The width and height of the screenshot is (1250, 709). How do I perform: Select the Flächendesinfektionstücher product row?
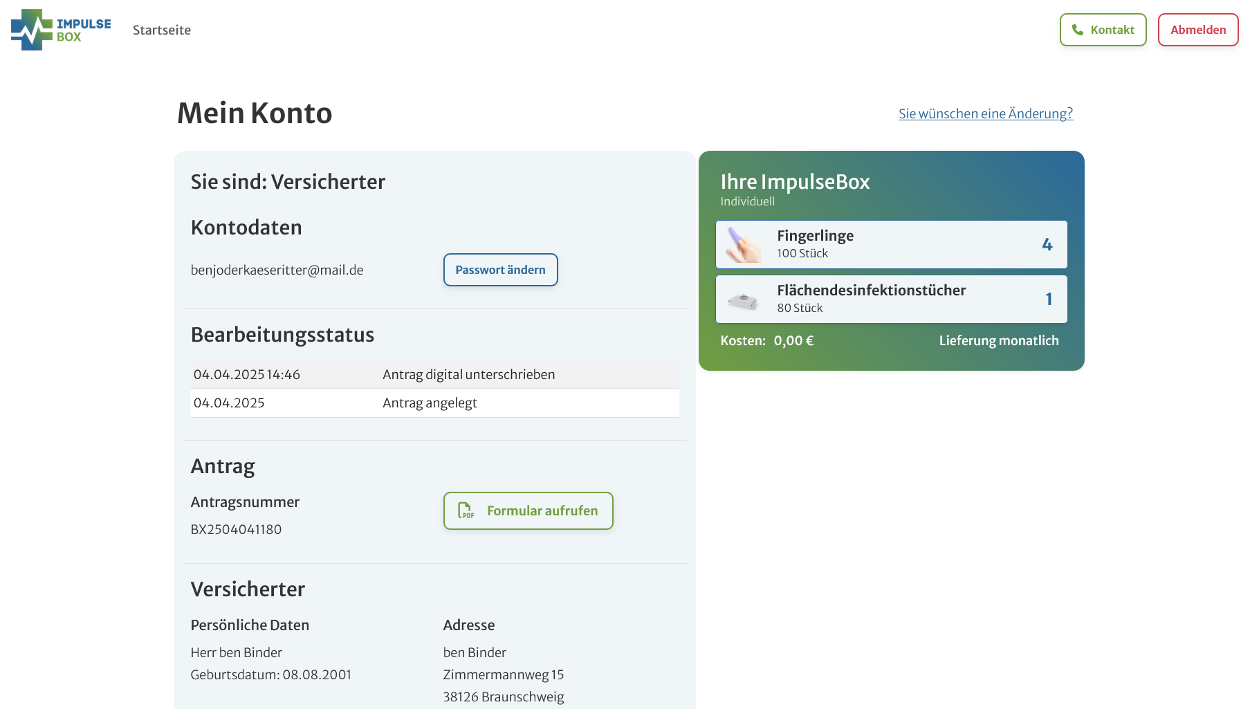click(x=891, y=299)
